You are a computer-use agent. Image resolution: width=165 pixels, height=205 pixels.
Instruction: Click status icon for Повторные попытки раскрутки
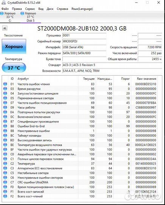pos(5,112)
